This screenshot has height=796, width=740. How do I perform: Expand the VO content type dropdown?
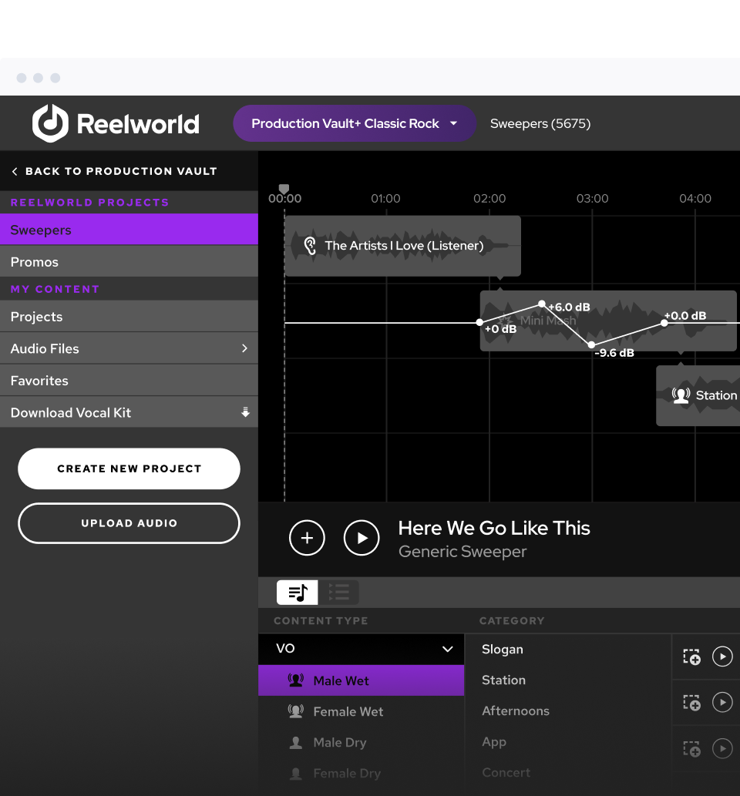click(447, 649)
